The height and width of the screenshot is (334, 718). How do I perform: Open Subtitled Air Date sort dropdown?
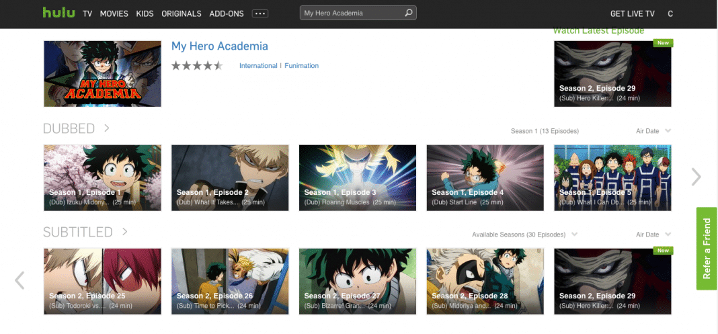click(653, 235)
